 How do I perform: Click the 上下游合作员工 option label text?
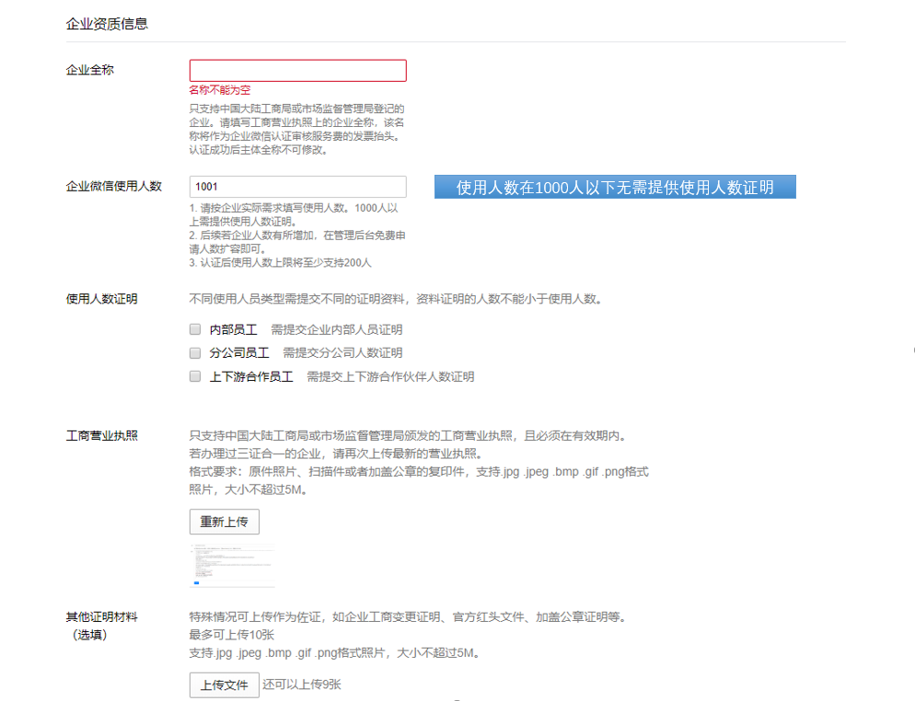251,376
